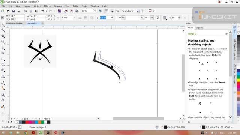Click the full-screen preview icon
This screenshot has height=135, width=240.
click(100, 11)
